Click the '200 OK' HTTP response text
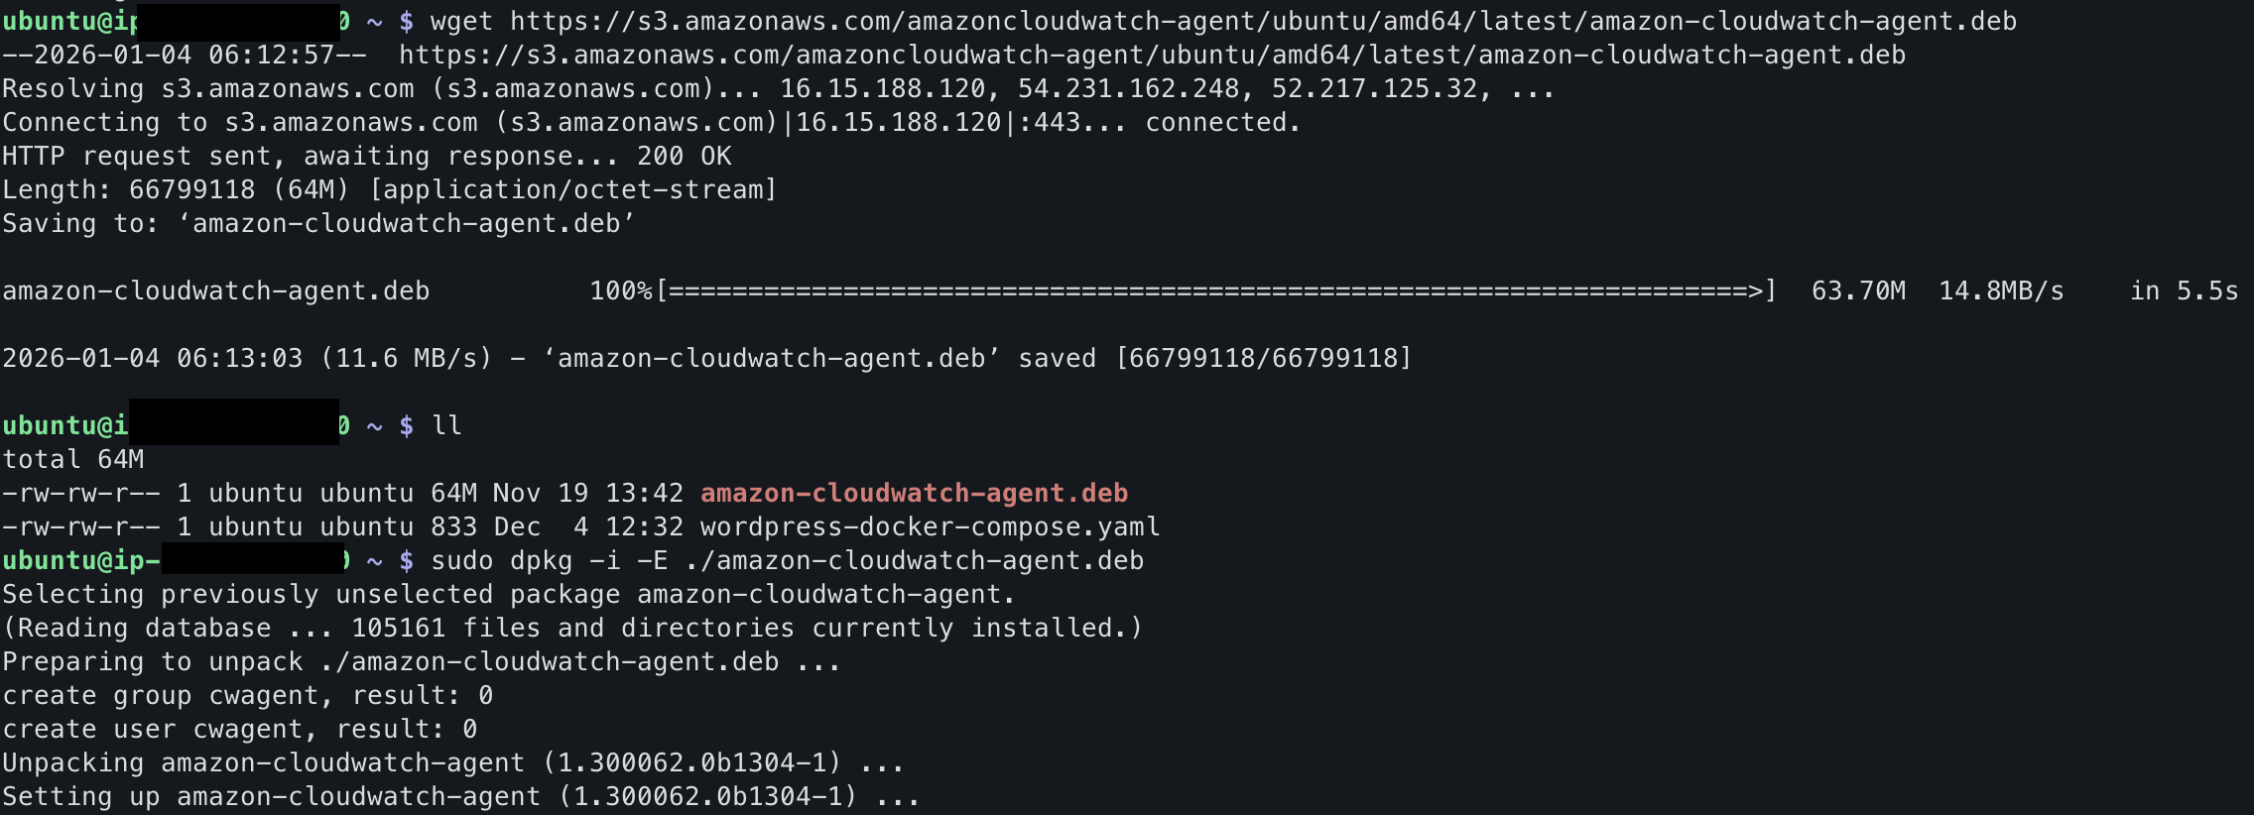2254x815 pixels. (x=684, y=156)
